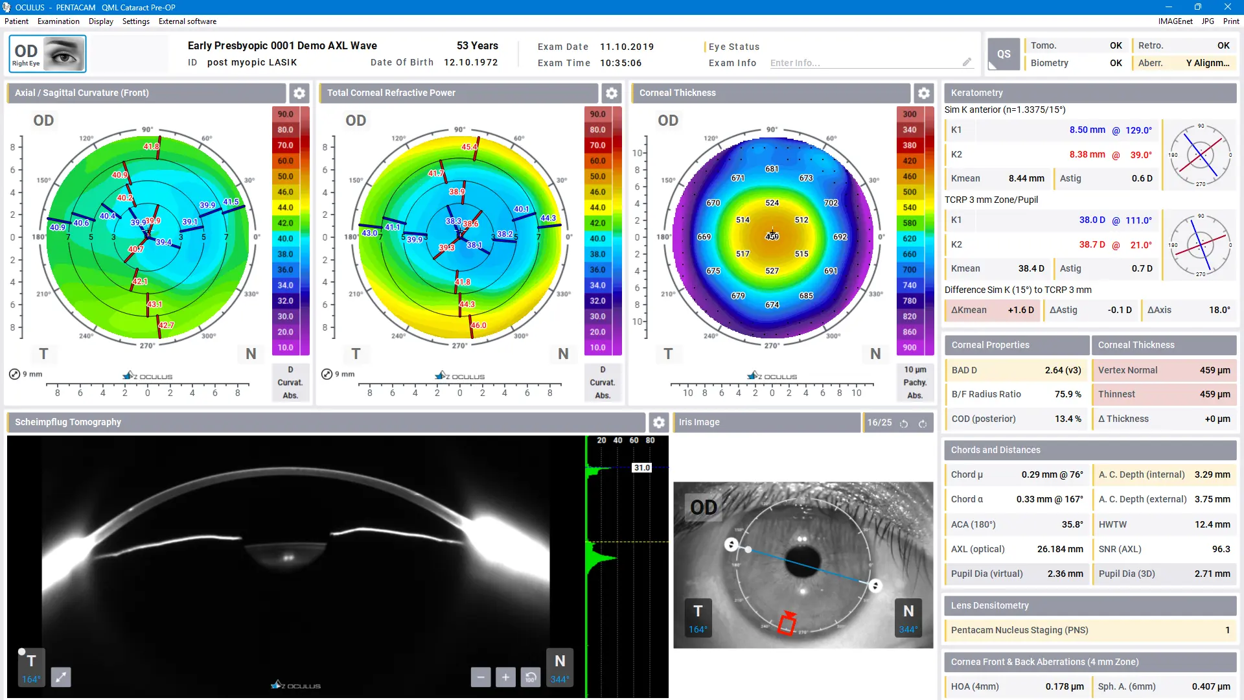This screenshot has height=700, width=1244.
Task: Open the Settings menu
Action: pyautogui.click(x=136, y=21)
